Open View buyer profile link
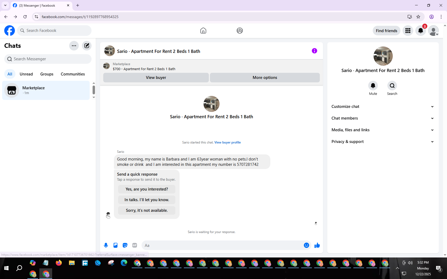 coord(227,142)
